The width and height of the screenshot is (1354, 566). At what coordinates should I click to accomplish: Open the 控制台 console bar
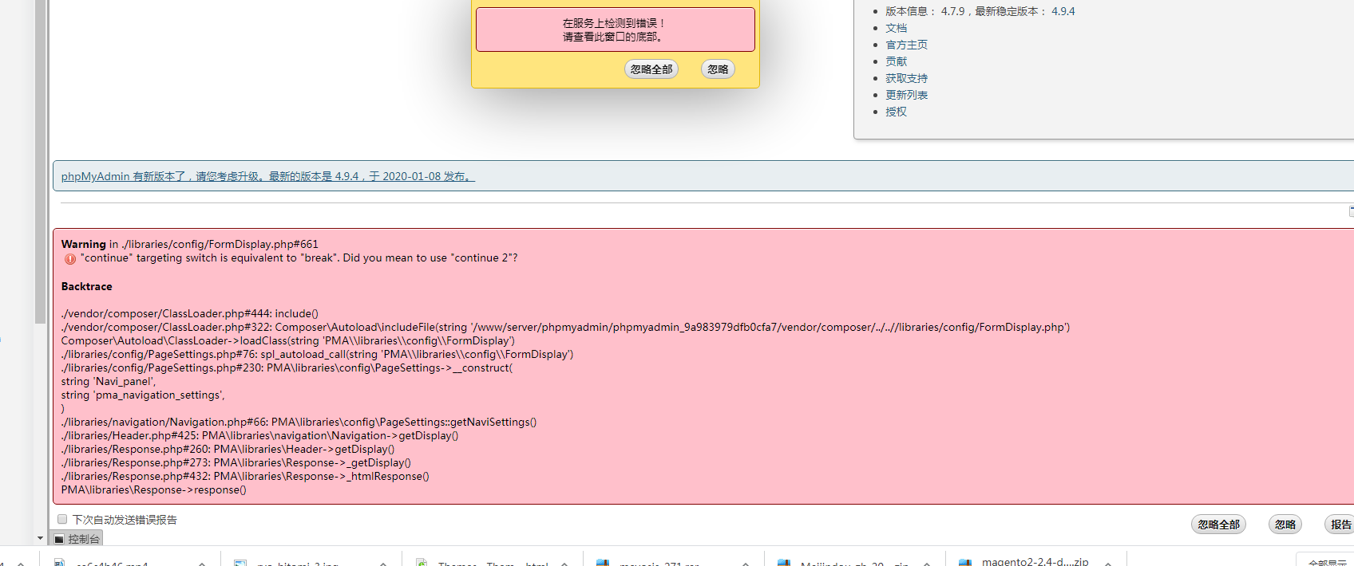coord(77,539)
